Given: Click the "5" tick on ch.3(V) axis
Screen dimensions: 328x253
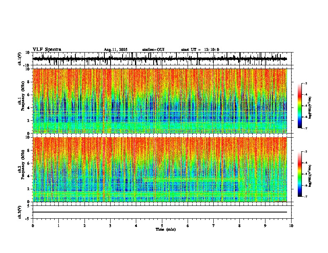Looking at the screenshot, I should pos(29,205).
